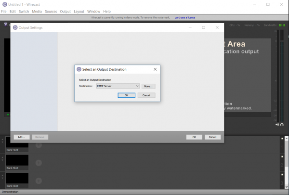Viewport: 289px width, 195px height.
Task: Maximize the main Wirecast window
Action: (268, 4)
